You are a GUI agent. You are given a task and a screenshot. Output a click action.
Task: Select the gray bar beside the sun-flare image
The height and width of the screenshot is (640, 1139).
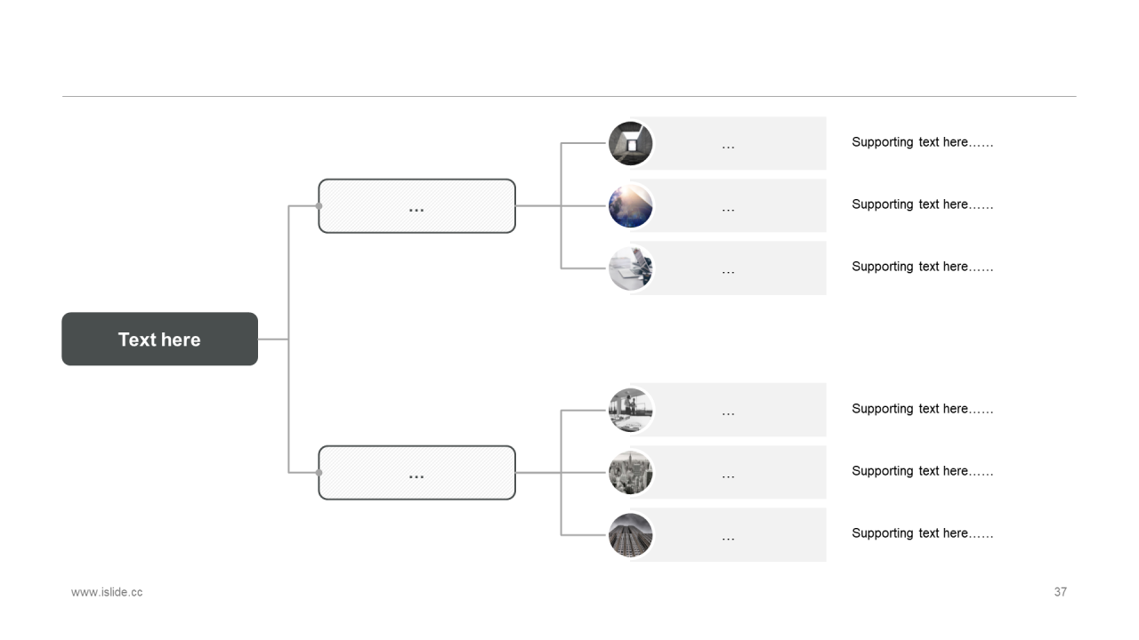pyautogui.click(x=729, y=205)
